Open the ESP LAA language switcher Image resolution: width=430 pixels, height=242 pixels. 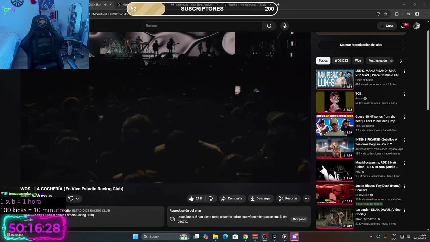click(394, 237)
